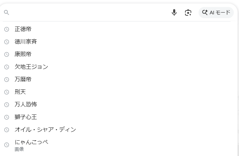Viewport: 239px width, 156px height.
Task: Select the 万人恐怖 history entry
Action: (26, 105)
